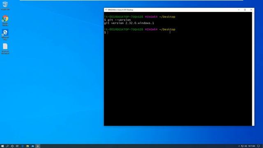The image size is (263, 148).
Task: Click the '$ git --version' command line
Action: (118, 20)
